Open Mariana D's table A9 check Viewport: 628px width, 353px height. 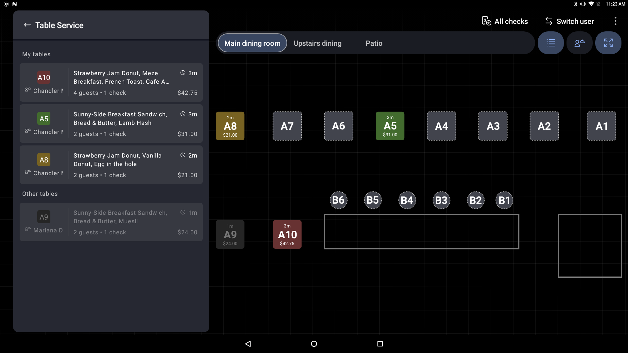tap(111, 222)
